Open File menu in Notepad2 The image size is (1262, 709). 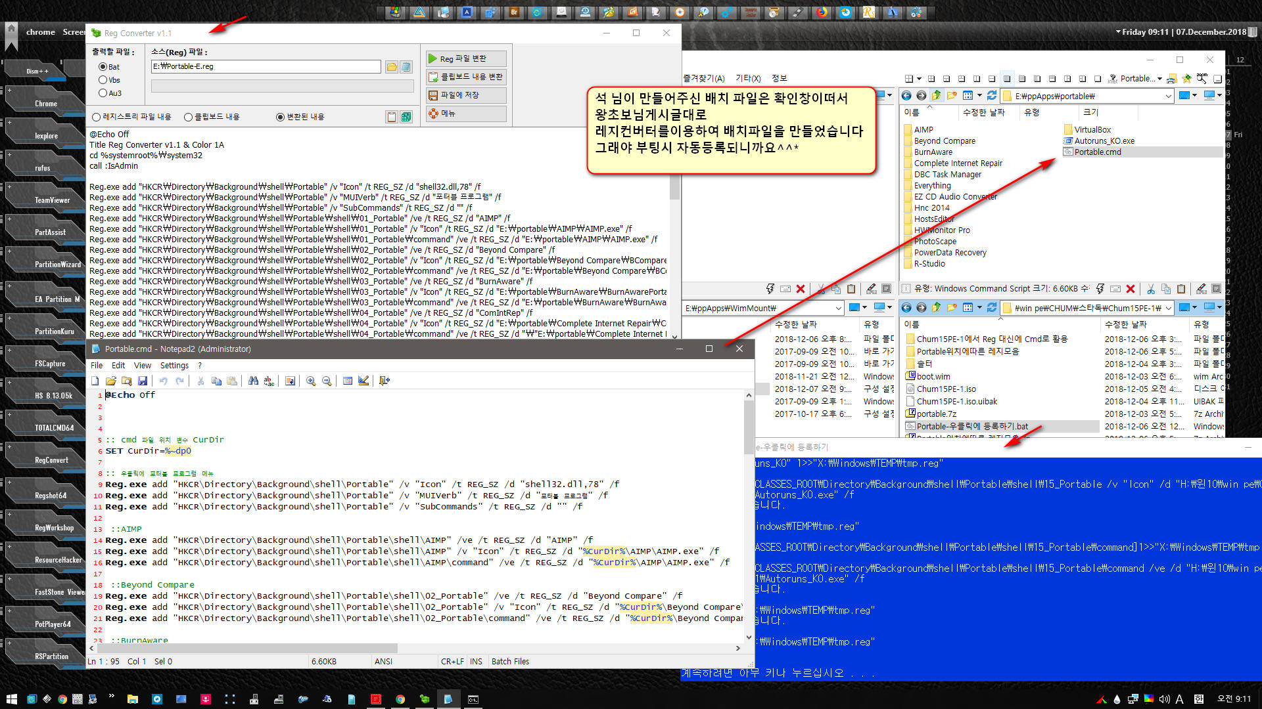[97, 366]
